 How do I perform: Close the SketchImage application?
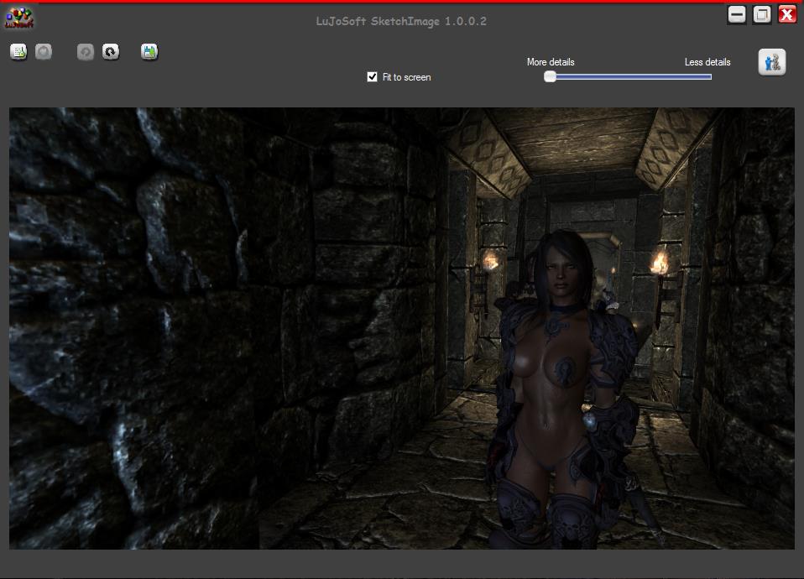(x=787, y=14)
